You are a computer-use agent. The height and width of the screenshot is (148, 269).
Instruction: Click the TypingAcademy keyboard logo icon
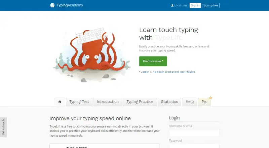click(x=52, y=5)
